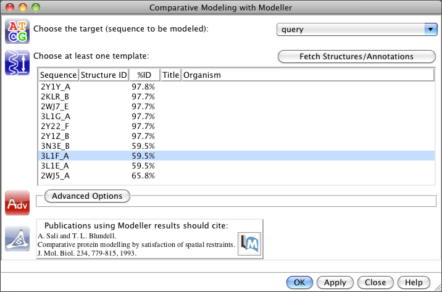The width and height of the screenshot is (442, 292).
Task: Sort by the %ID column header
Action: click(144, 75)
